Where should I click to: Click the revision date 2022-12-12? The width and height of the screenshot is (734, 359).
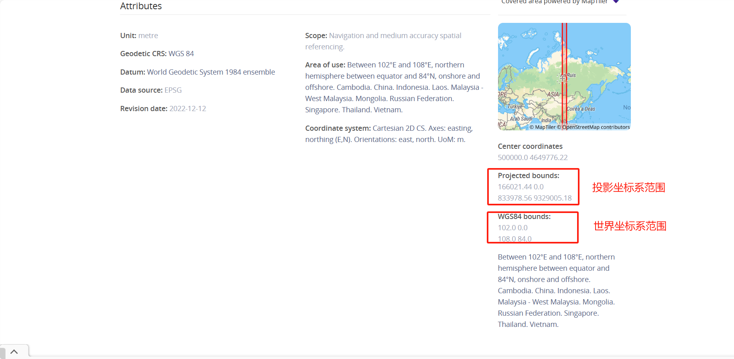coord(187,109)
